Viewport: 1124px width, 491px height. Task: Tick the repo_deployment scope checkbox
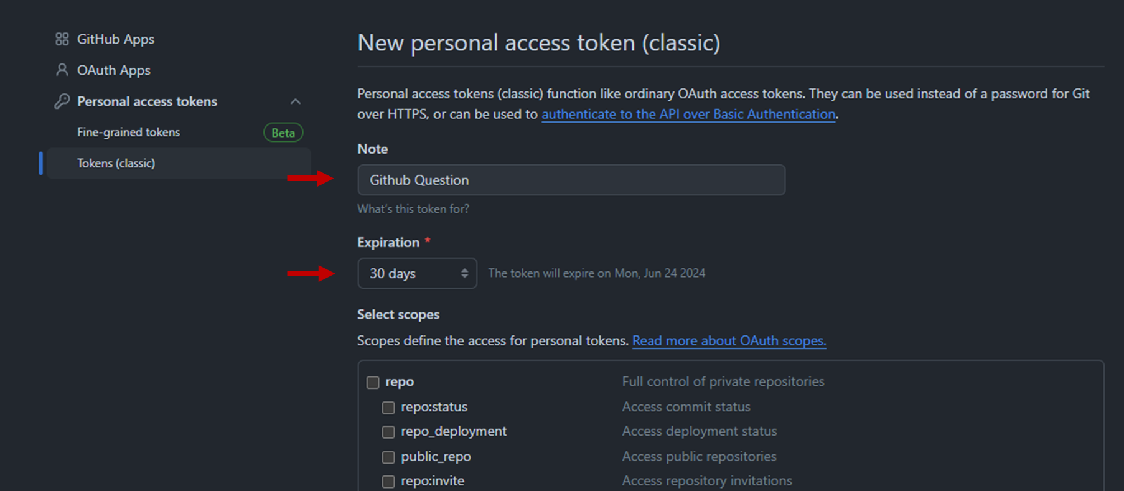point(388,432)
